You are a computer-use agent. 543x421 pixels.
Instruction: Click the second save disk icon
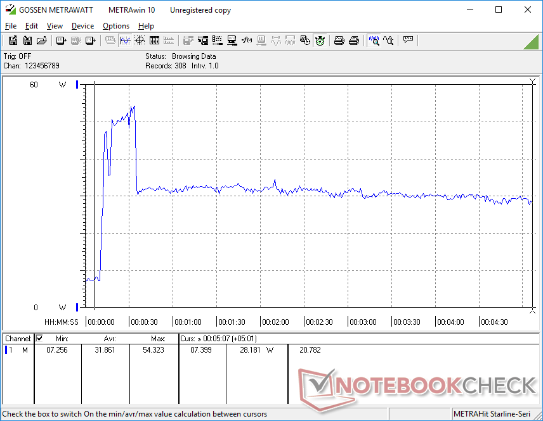[x=27, y=41]
